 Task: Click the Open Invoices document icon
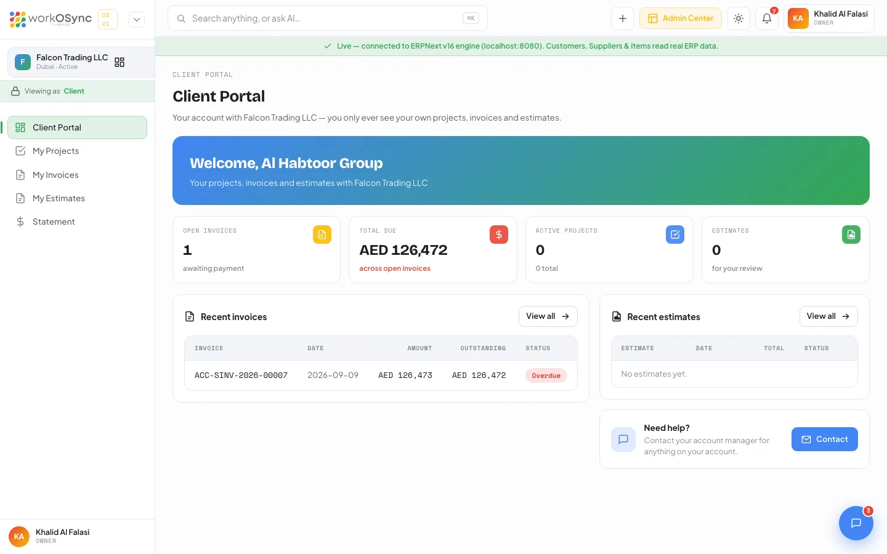pyautogui.click(x=322, y=235)
